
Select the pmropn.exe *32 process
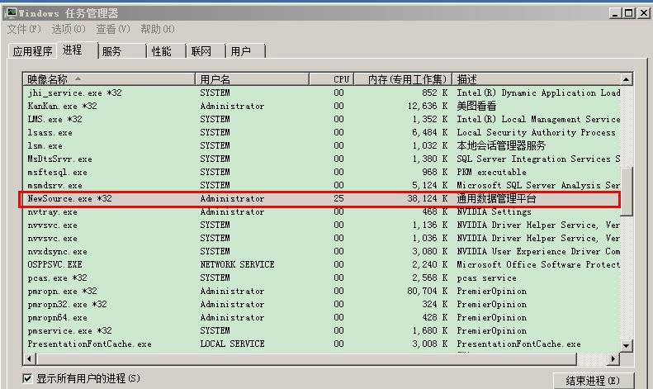[321, 291]
